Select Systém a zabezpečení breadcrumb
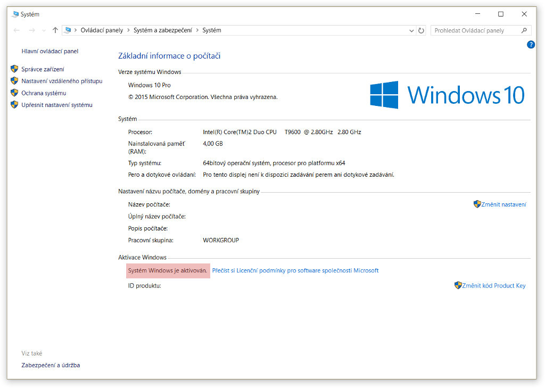The image size is (545, 388). click(163, 30)
